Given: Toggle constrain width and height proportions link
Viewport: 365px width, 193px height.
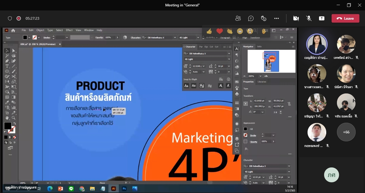Looking at the screenshot, I should click(x=289, y=104).
